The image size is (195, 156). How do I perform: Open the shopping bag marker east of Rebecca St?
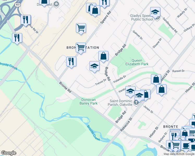coord(161,90)
